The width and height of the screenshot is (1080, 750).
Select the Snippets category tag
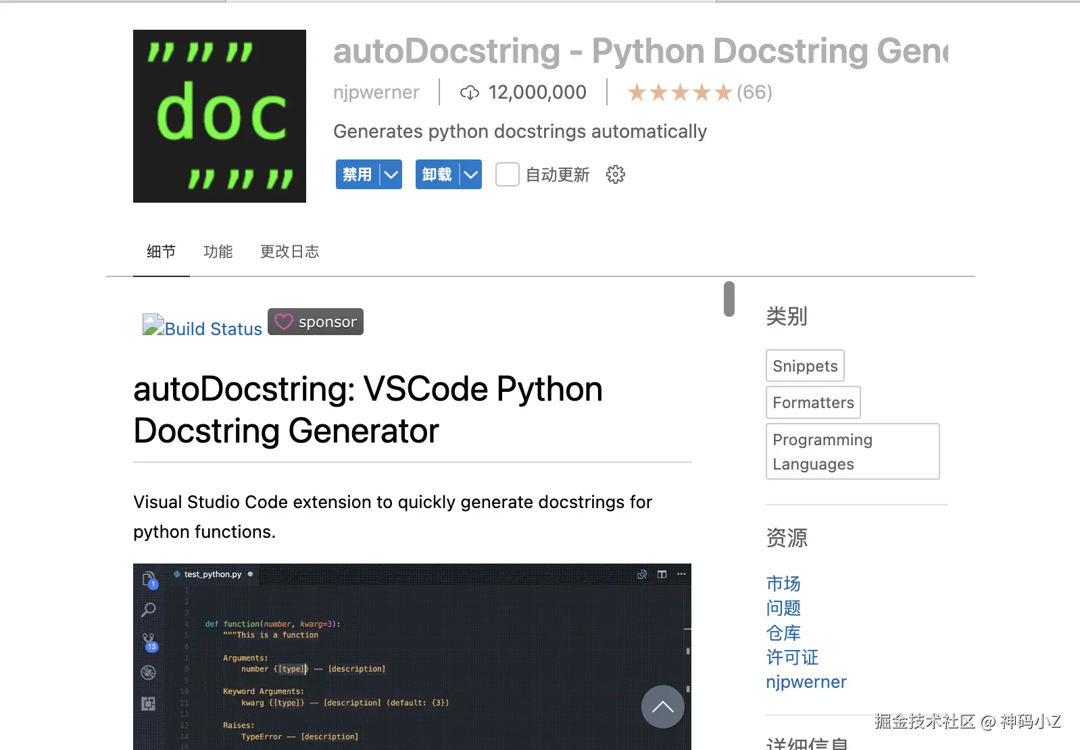pos(805,366)
